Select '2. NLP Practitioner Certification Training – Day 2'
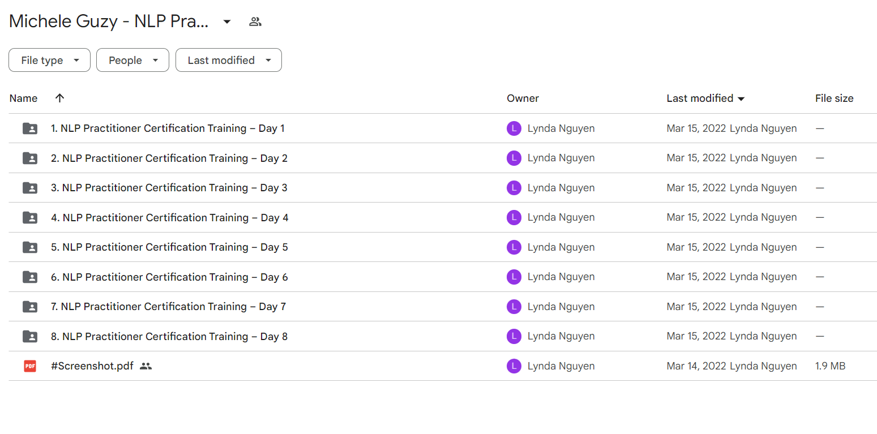 pos(169,158)
